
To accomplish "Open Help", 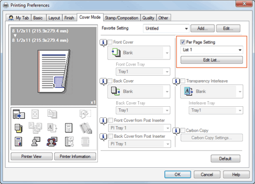I will tap(236, 174).
